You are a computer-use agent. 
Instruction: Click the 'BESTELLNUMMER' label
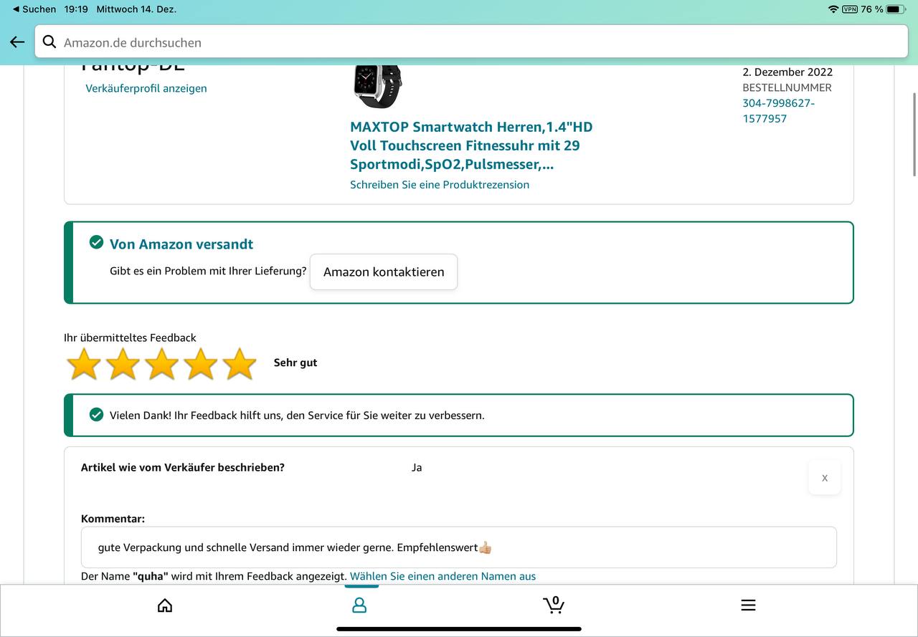pos(787,87)
